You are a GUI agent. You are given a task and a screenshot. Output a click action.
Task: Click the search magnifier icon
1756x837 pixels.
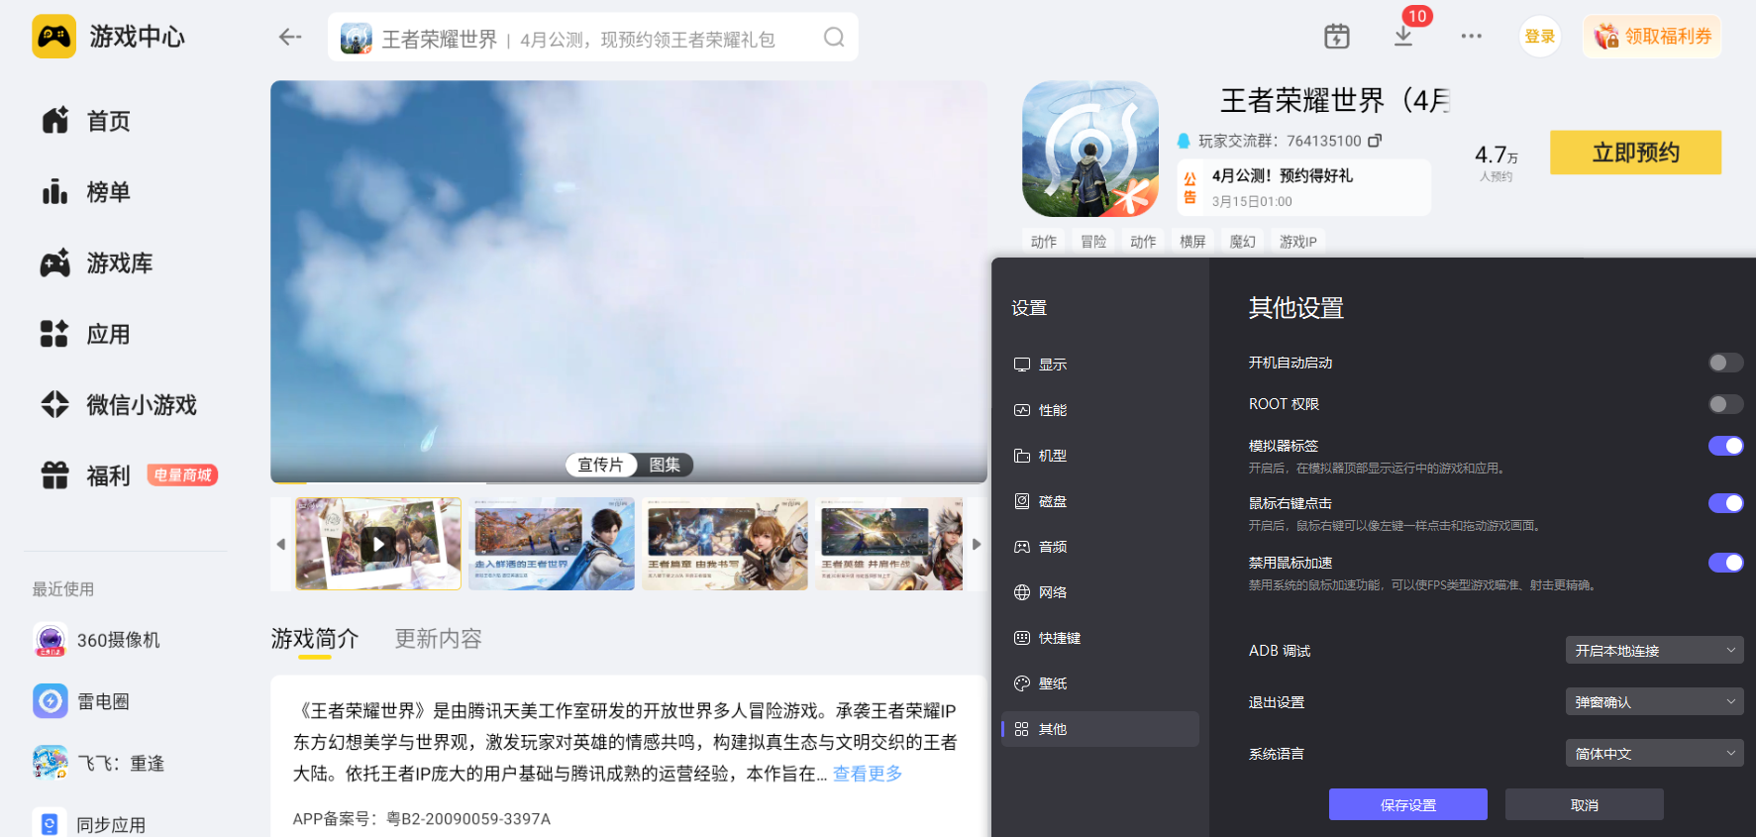point(834,38)
